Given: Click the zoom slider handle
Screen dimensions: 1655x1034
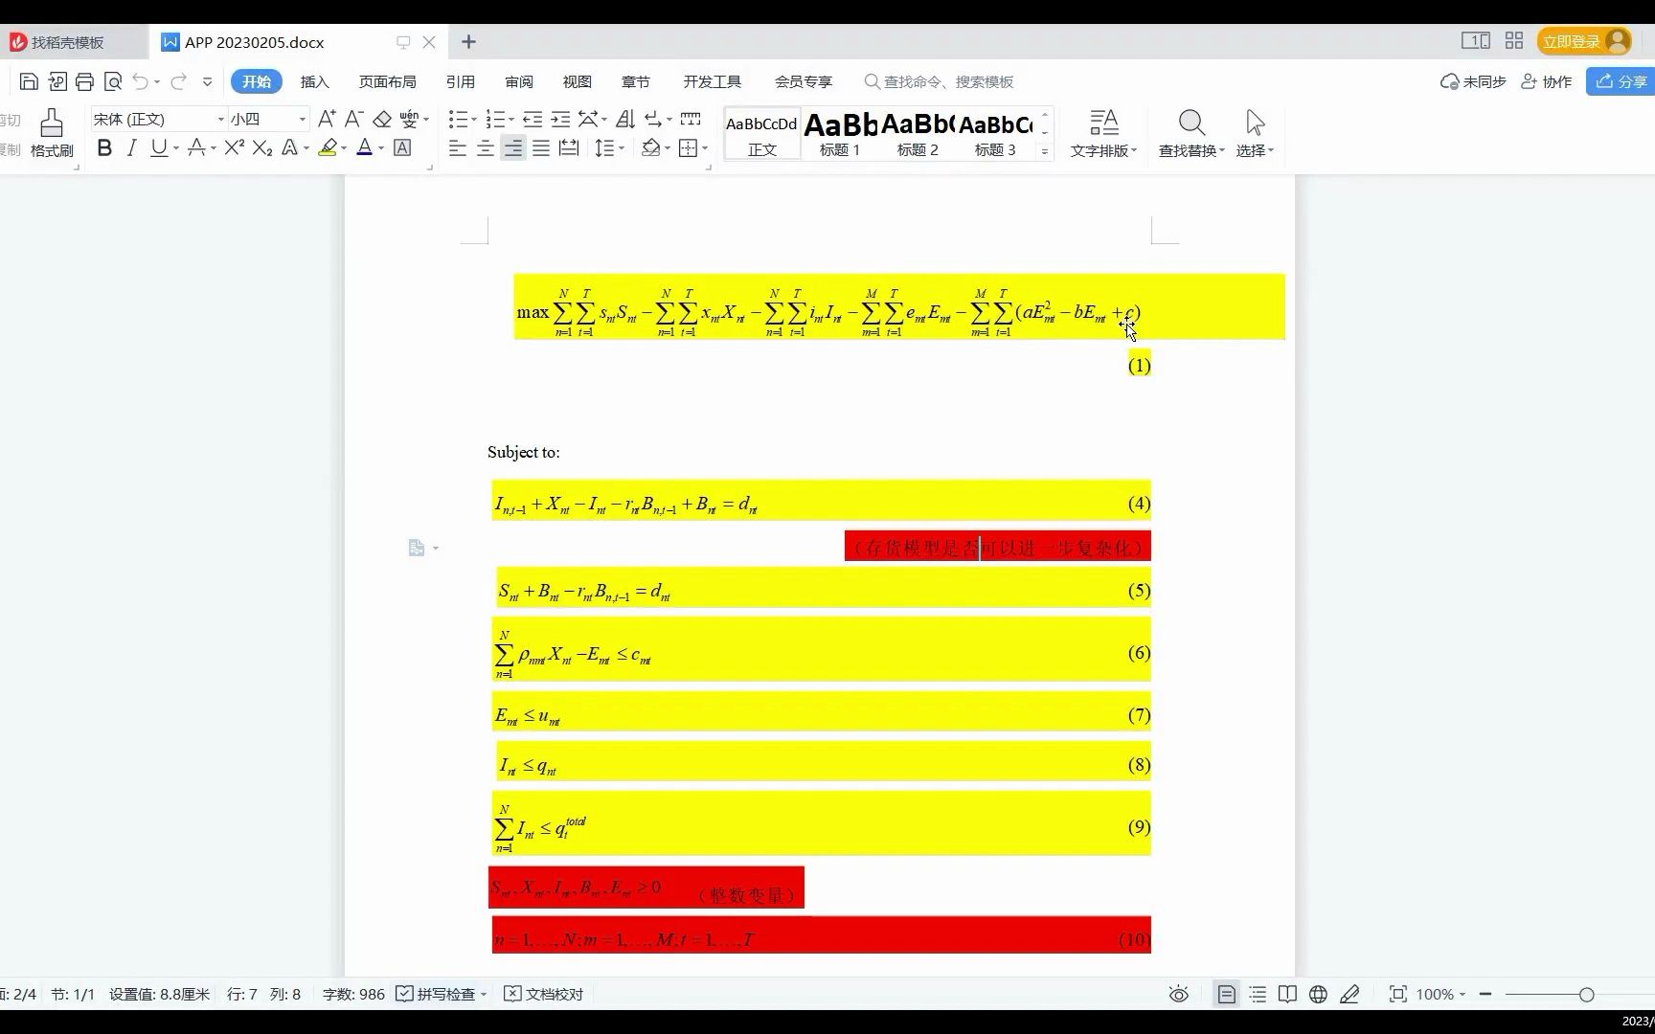Looking at the screenshot, I should tap(1586, 995).
